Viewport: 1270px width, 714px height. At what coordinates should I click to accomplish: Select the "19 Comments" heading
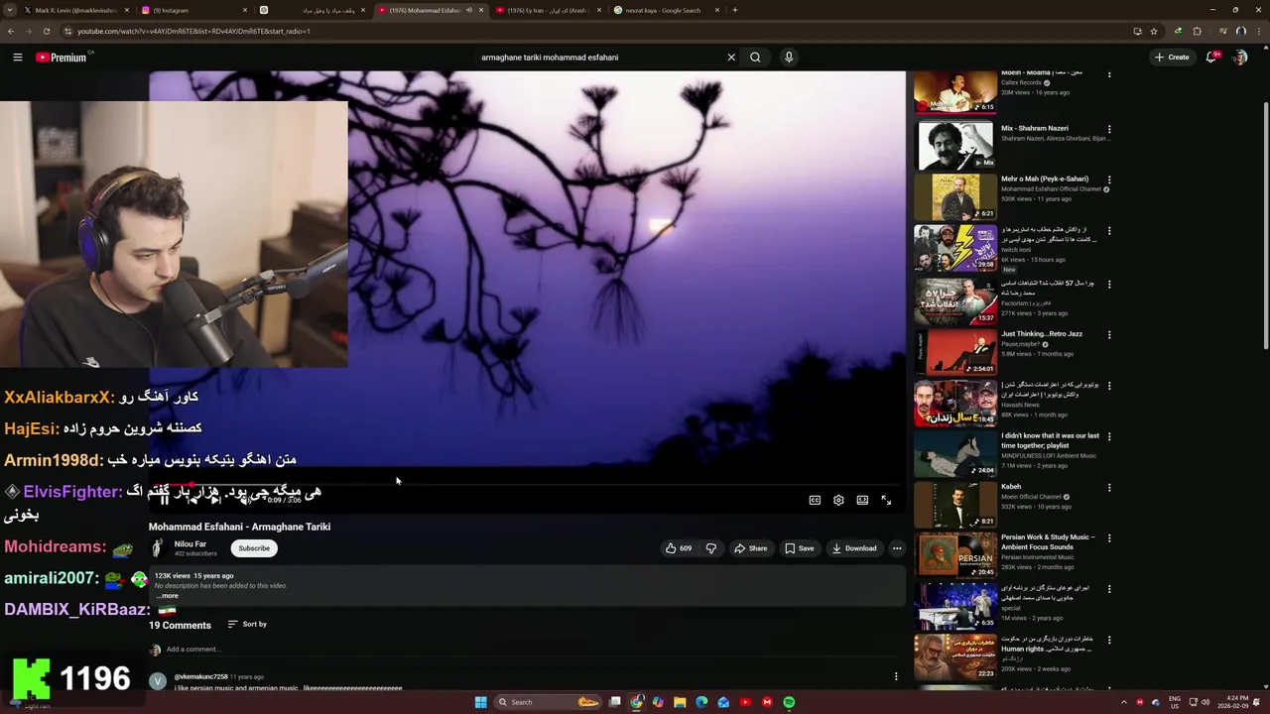click(180, 626)
